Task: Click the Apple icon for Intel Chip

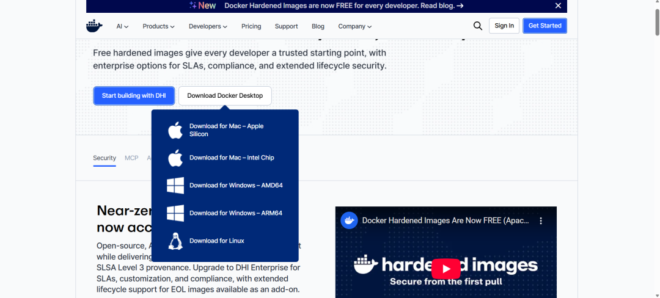Action: tap(175, 158)
